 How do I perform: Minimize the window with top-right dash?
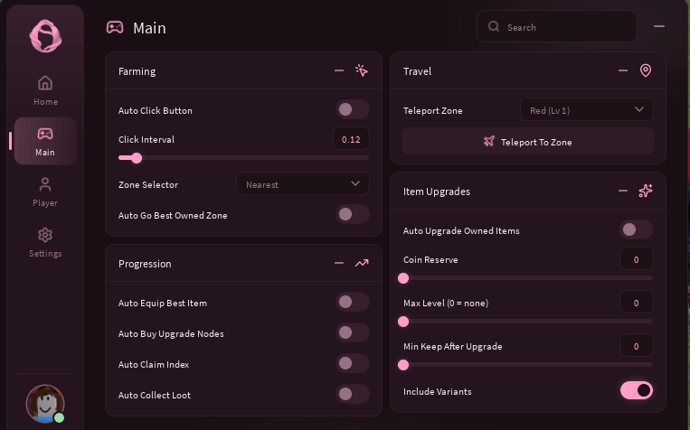[658, 26]
